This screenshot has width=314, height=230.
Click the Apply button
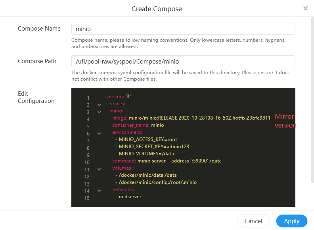point(291,221)
